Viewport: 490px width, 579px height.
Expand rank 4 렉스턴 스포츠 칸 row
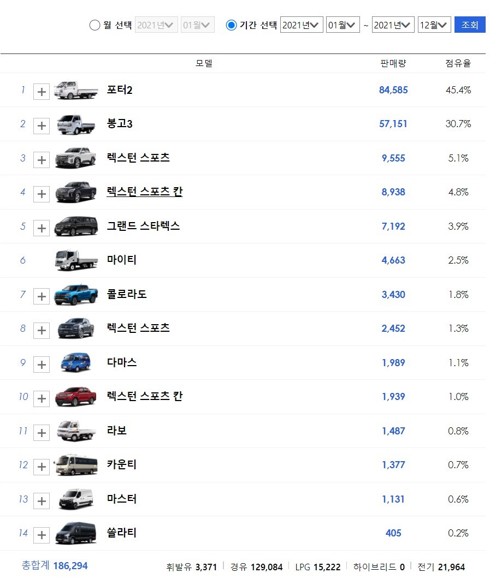click(x=42, y=194)
